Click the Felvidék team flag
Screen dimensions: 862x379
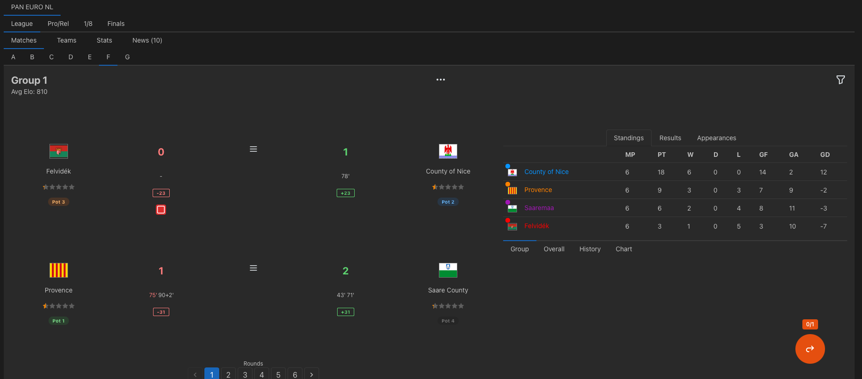coord(59,151)
